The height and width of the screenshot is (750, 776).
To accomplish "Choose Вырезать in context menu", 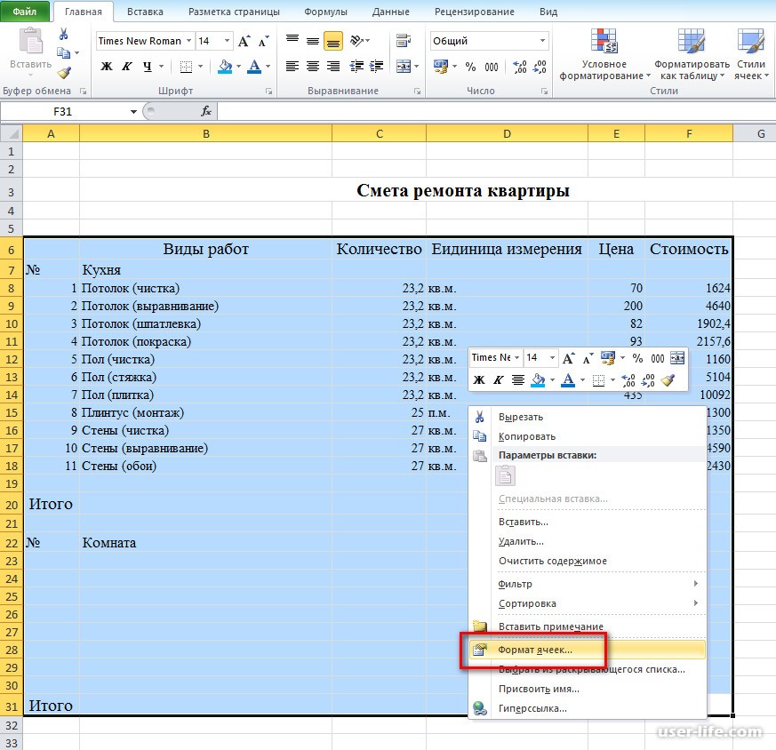I will coord(588,417).
